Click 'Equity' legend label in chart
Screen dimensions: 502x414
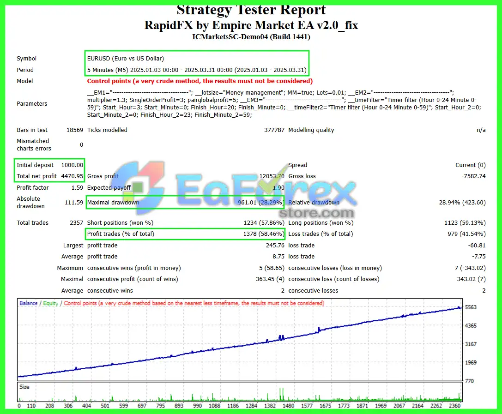51,303
